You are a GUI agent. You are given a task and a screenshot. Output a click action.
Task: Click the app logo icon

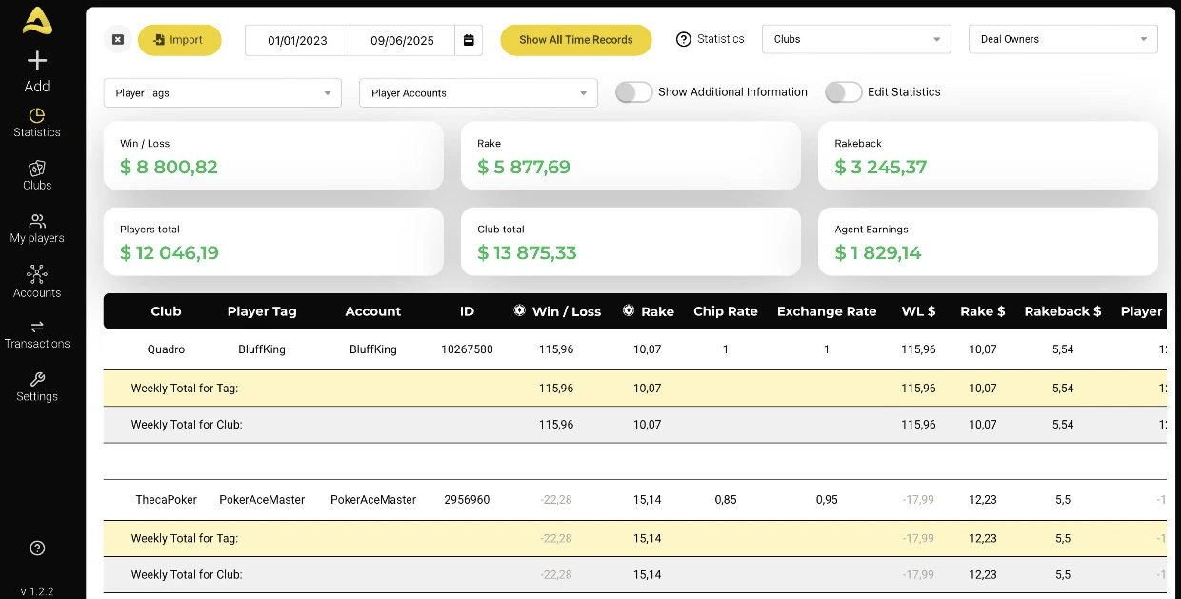[x=37, y=20]
